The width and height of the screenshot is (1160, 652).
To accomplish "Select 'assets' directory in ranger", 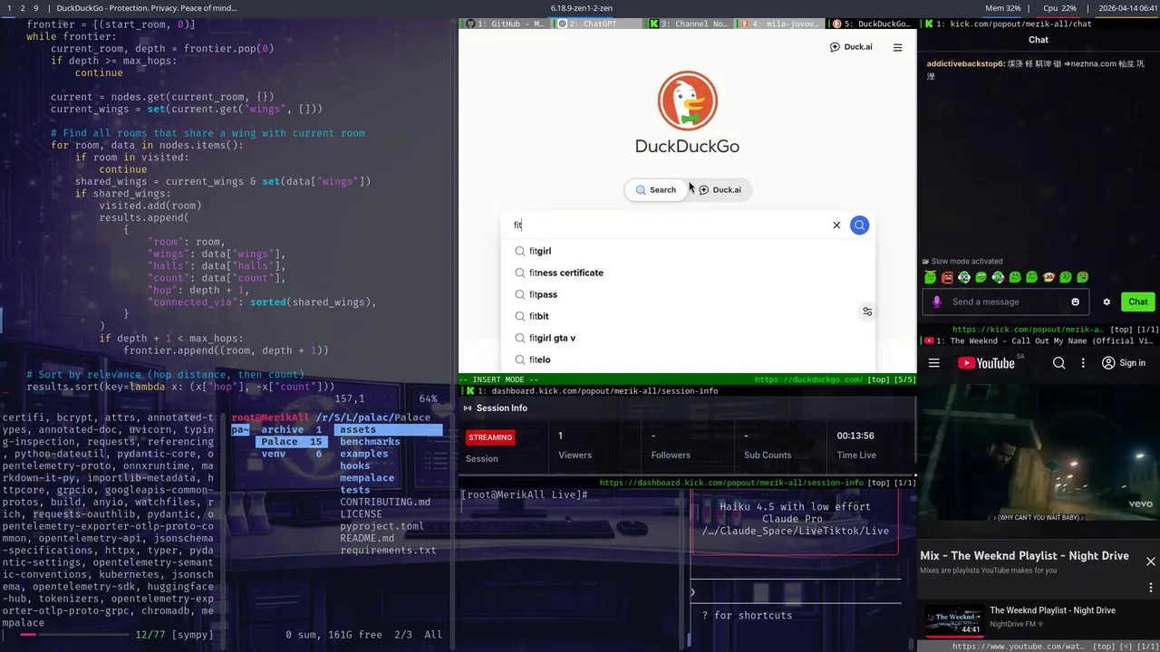I will pyautogui.click(x=388, y=430).
